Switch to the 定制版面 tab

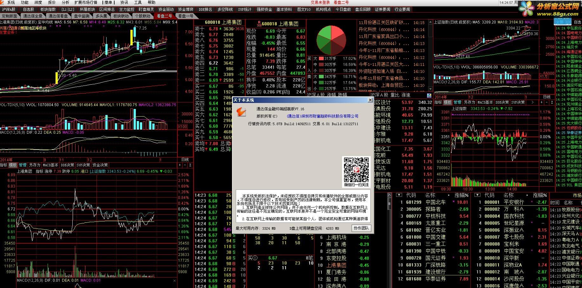pyautogui.click(x=10, y=16)
